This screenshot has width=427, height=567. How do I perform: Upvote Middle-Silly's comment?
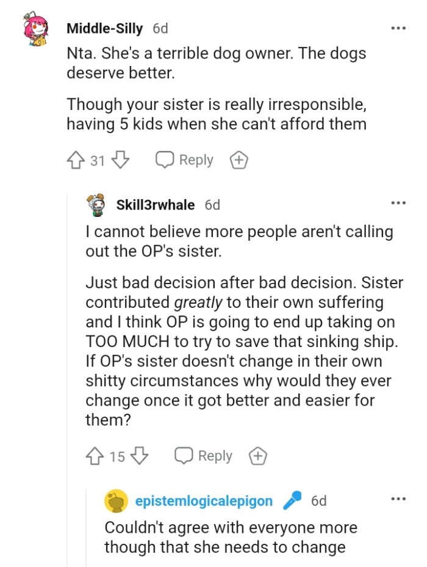(x=76, y=159)
